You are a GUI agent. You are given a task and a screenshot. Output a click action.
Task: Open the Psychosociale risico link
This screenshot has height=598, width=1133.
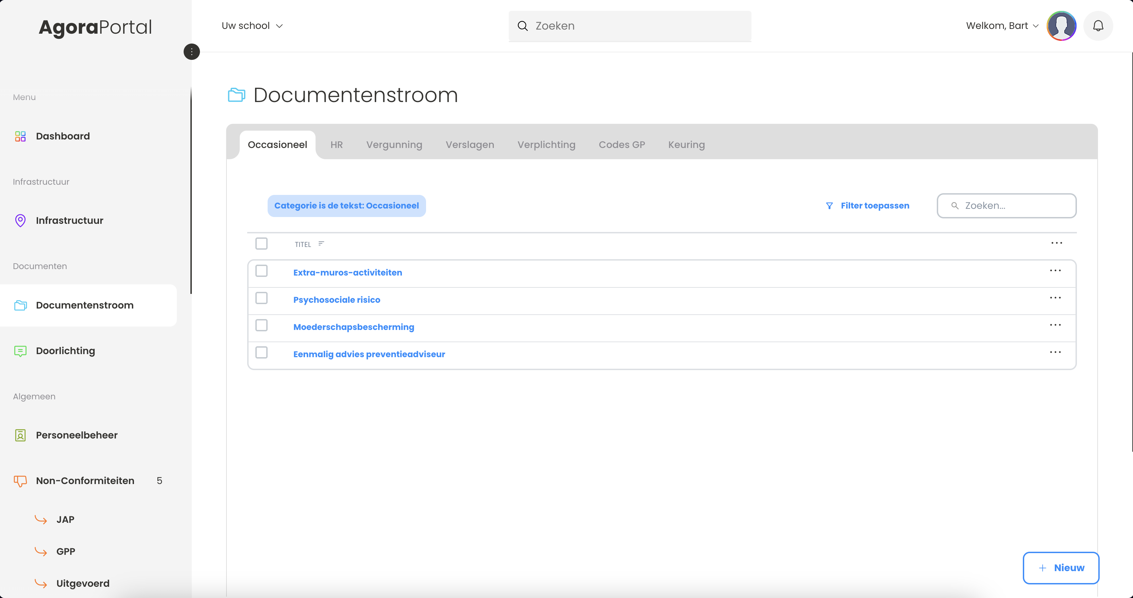(x=337, y=300)
